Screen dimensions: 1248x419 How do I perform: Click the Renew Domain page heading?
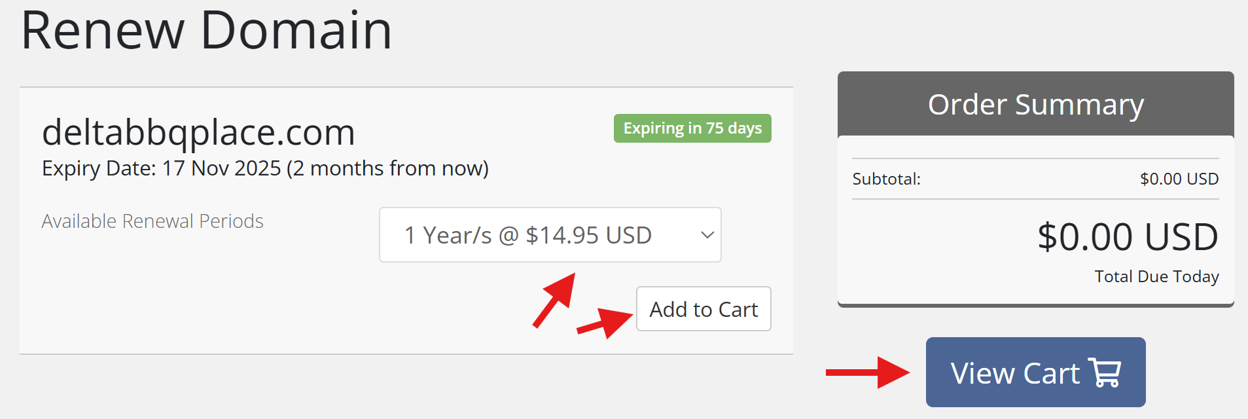(x=207, y=30)
